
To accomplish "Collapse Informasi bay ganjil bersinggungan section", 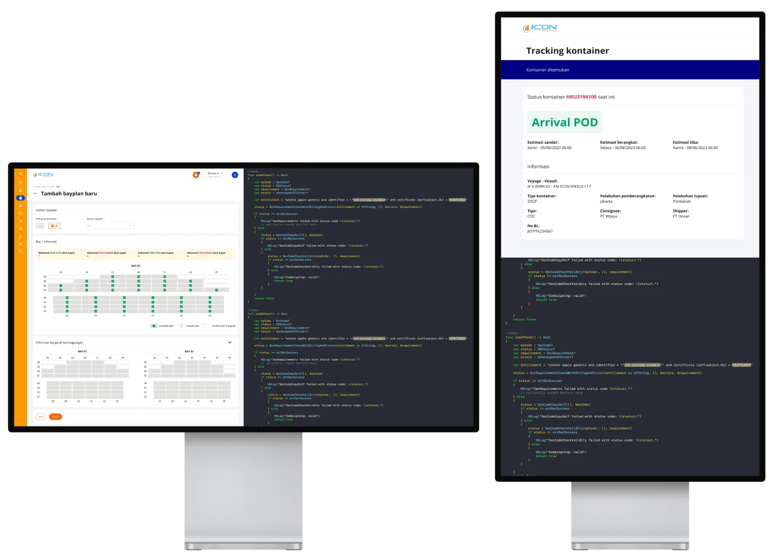I will click(230, 343).
